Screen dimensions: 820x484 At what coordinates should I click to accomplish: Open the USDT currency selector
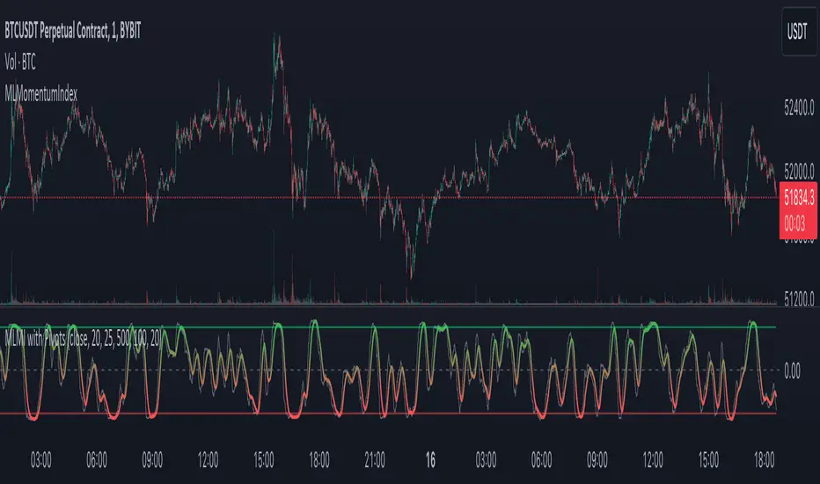point(798,32)
